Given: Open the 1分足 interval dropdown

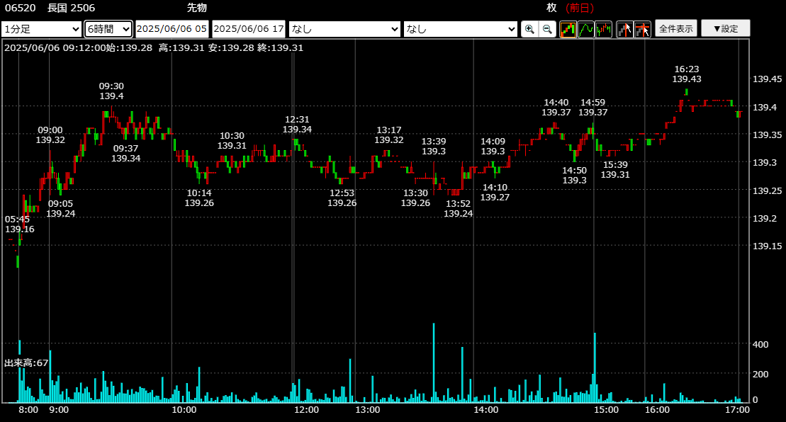Looking at the screenshot, I should pos(41,29).
